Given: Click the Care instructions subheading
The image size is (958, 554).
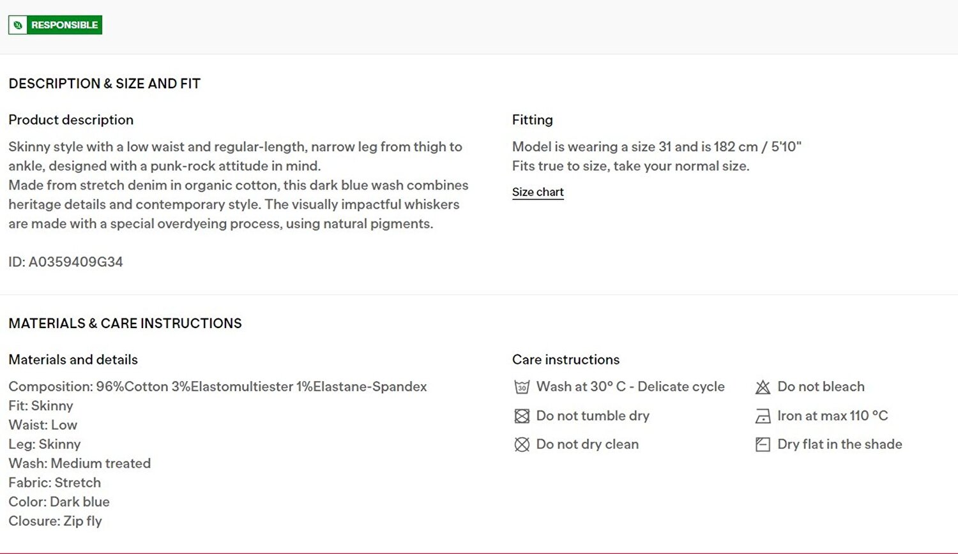Looking at the screenshot, I should tap(566, 360).
